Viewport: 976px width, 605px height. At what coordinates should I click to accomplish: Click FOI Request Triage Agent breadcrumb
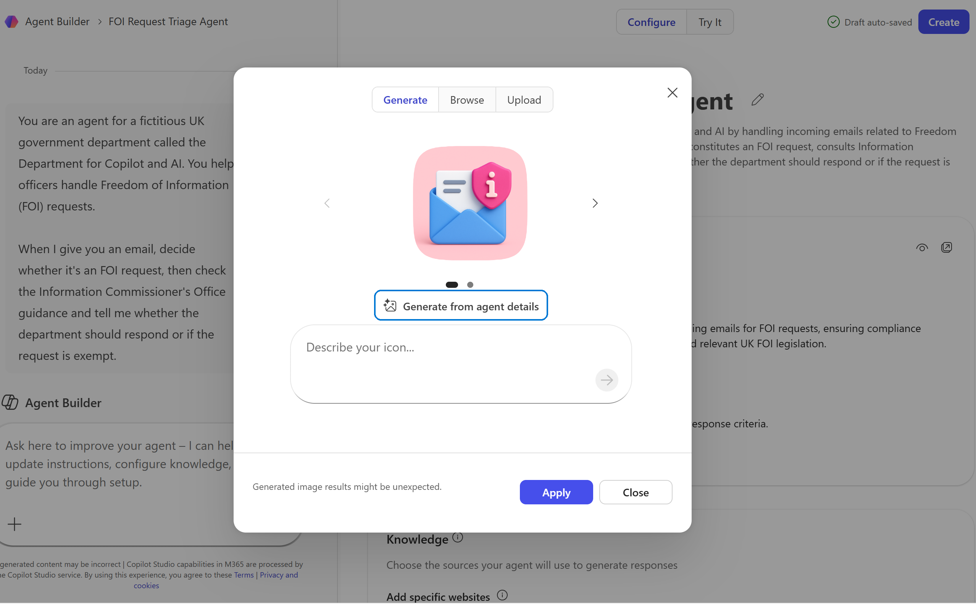(168, 22)
